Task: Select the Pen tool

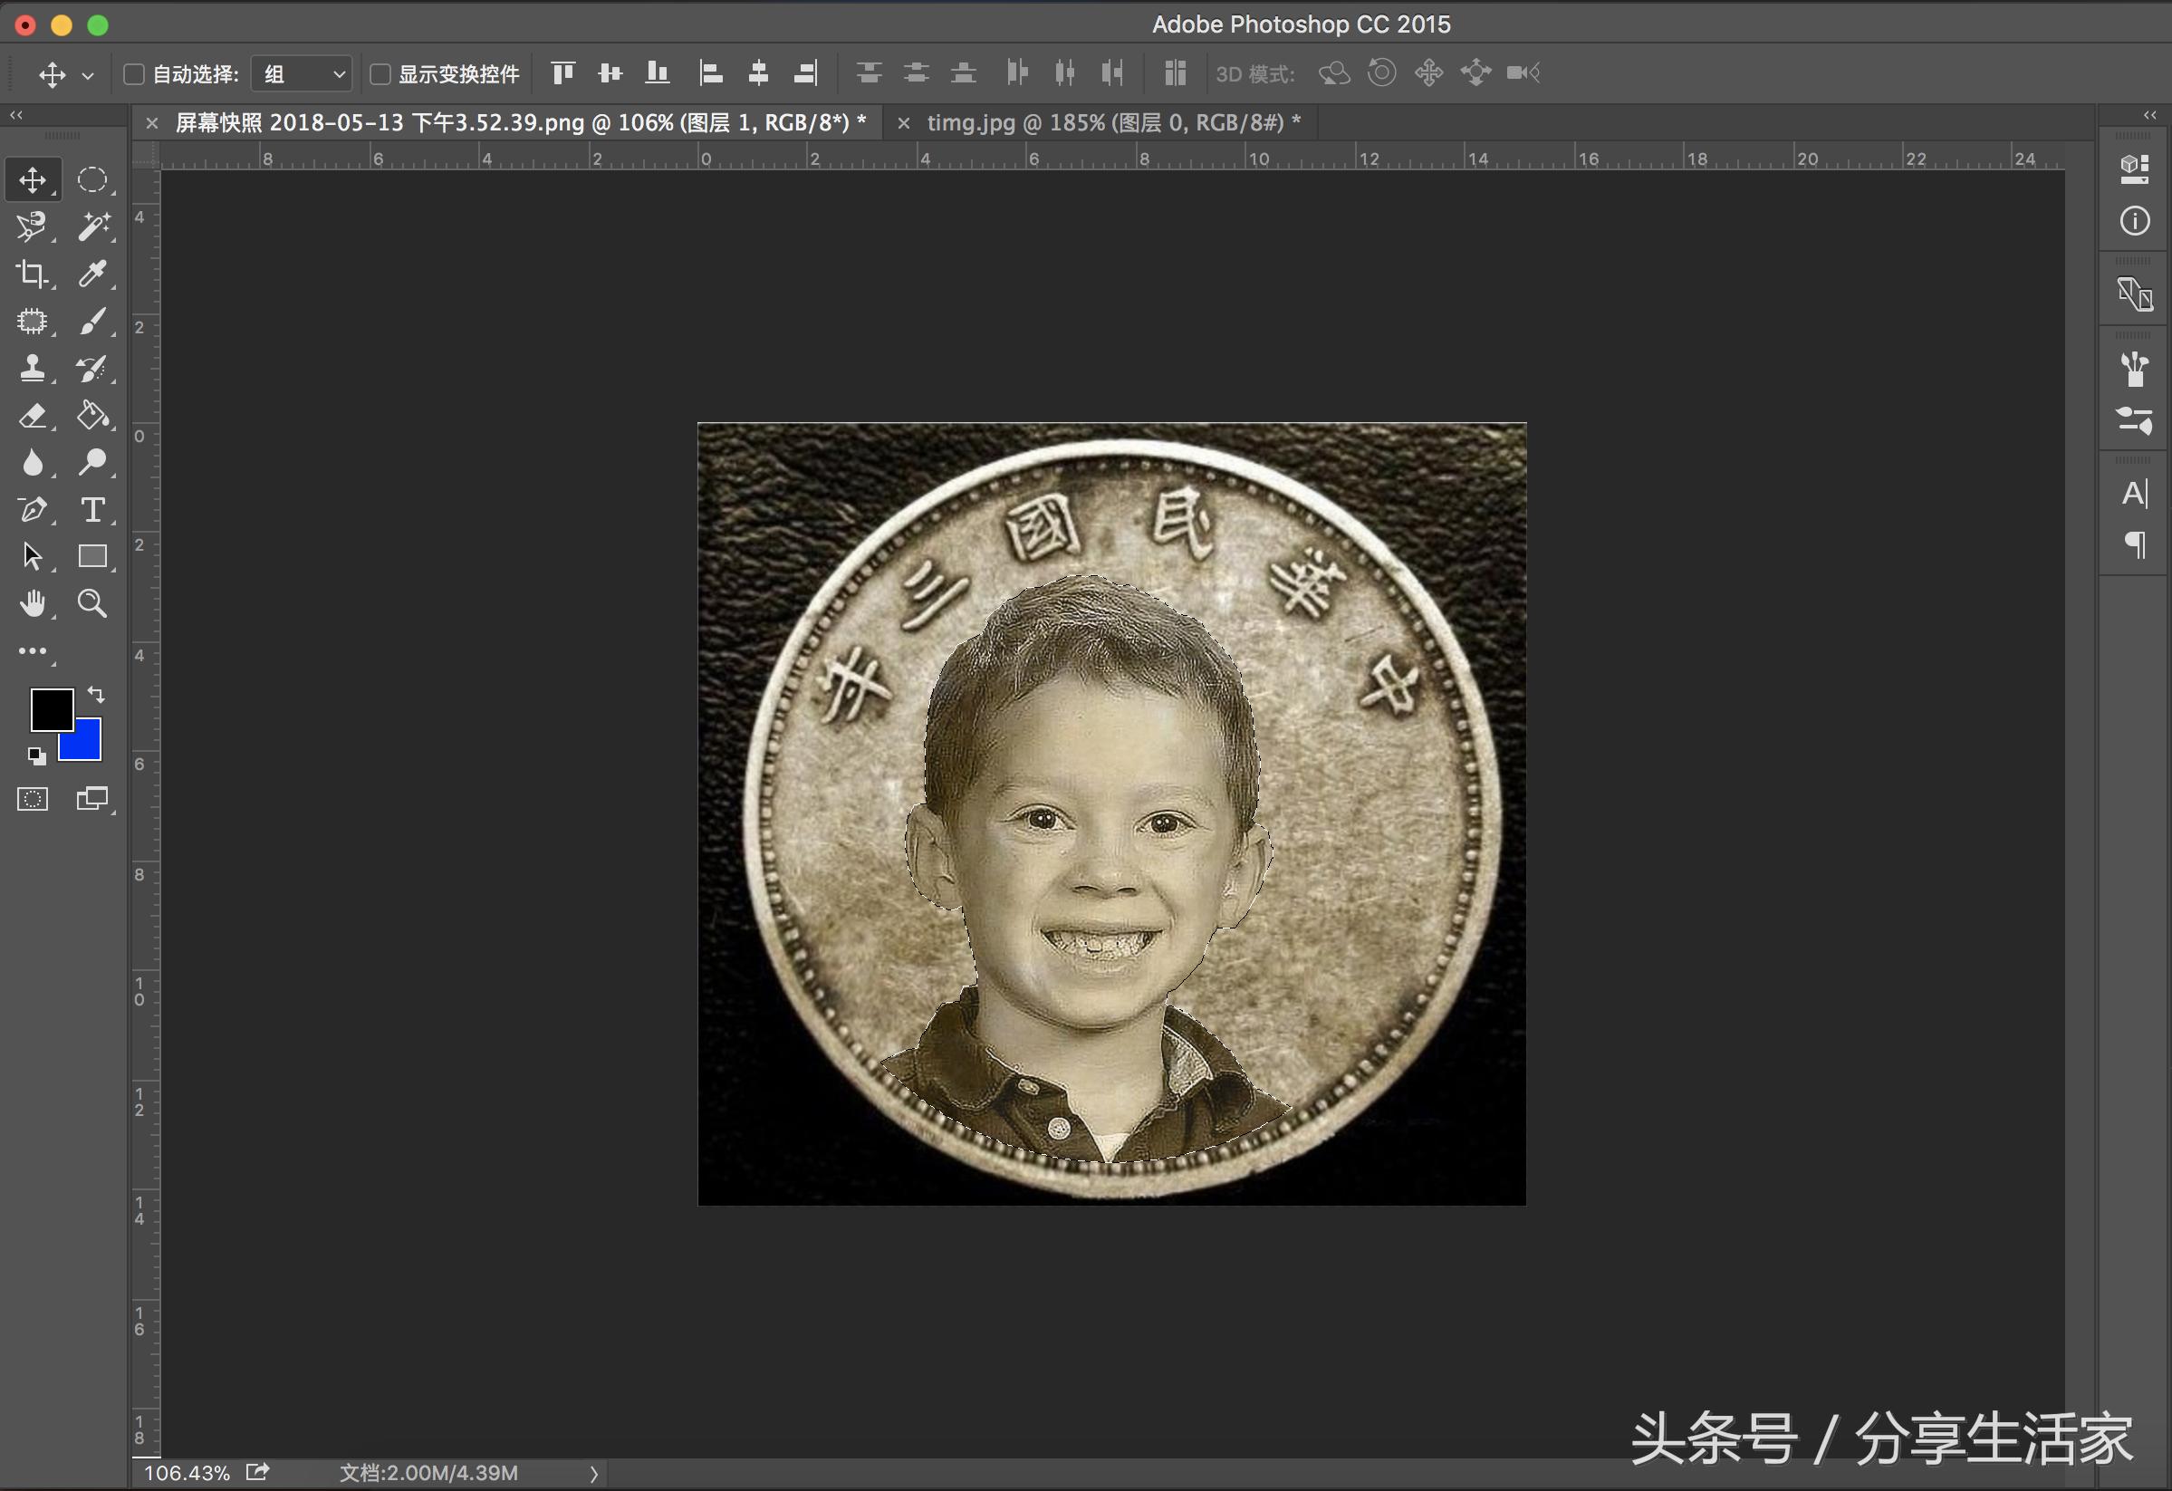Action: [x=33, y=509]
